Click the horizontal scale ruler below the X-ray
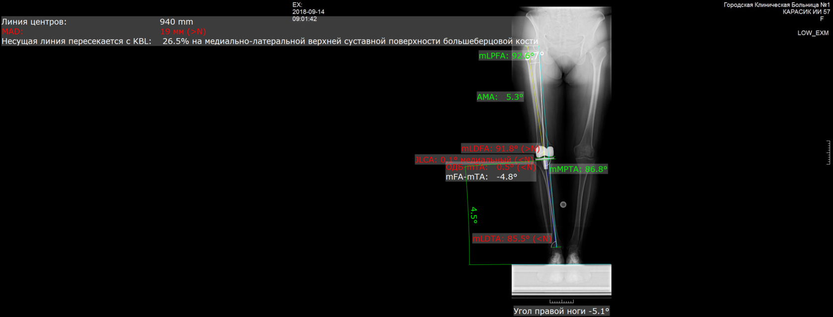Image resolution: width=833 pixels, height=317 pixels. 562,301
